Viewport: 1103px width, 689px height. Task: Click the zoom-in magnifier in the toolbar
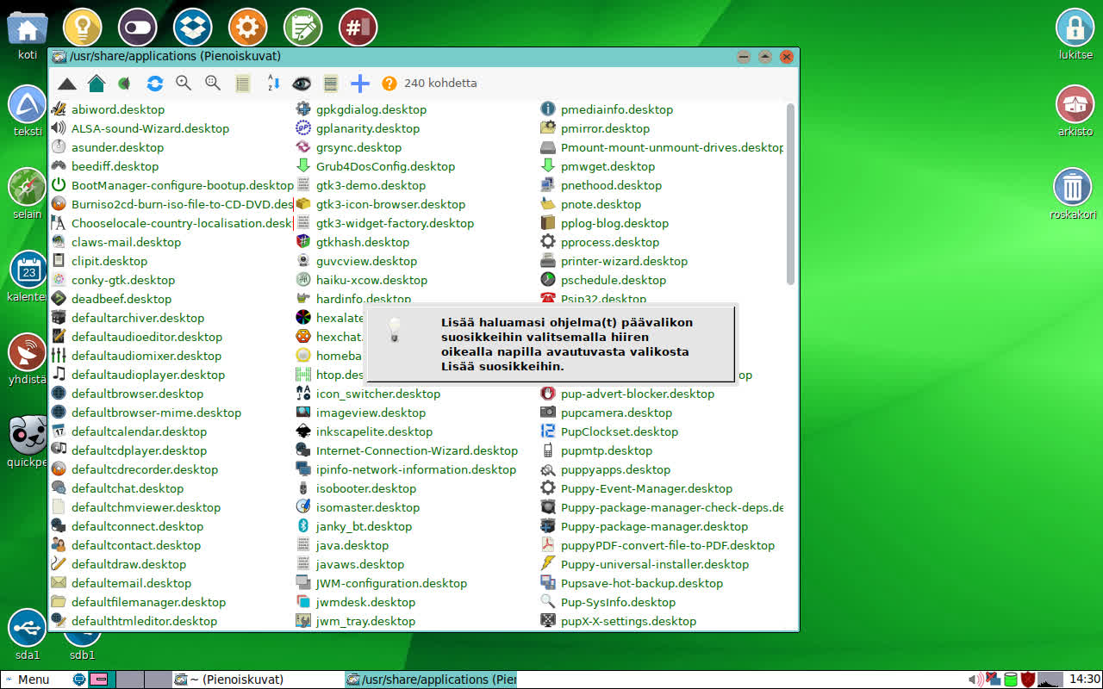[x=184, y=84]
